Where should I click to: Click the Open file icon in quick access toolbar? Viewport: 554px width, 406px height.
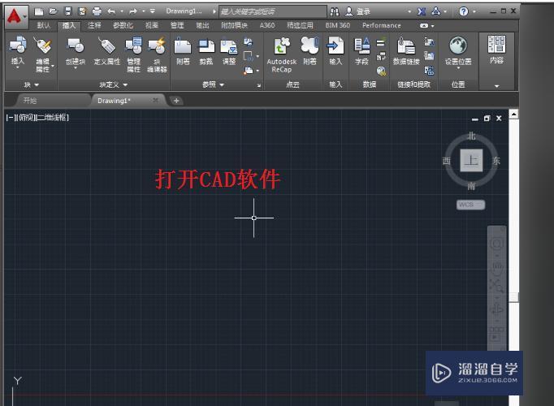[53, 11]
